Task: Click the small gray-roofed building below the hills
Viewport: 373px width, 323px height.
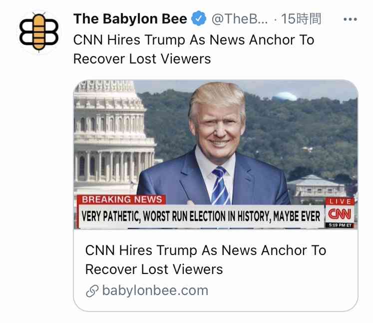Action: pyautogui.click(x=317, y=186)
